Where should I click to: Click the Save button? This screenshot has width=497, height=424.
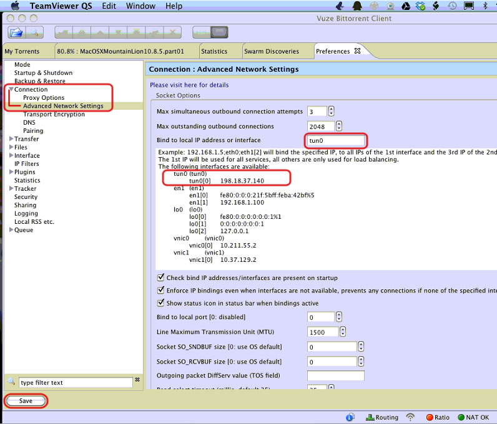tap(26, 400)
